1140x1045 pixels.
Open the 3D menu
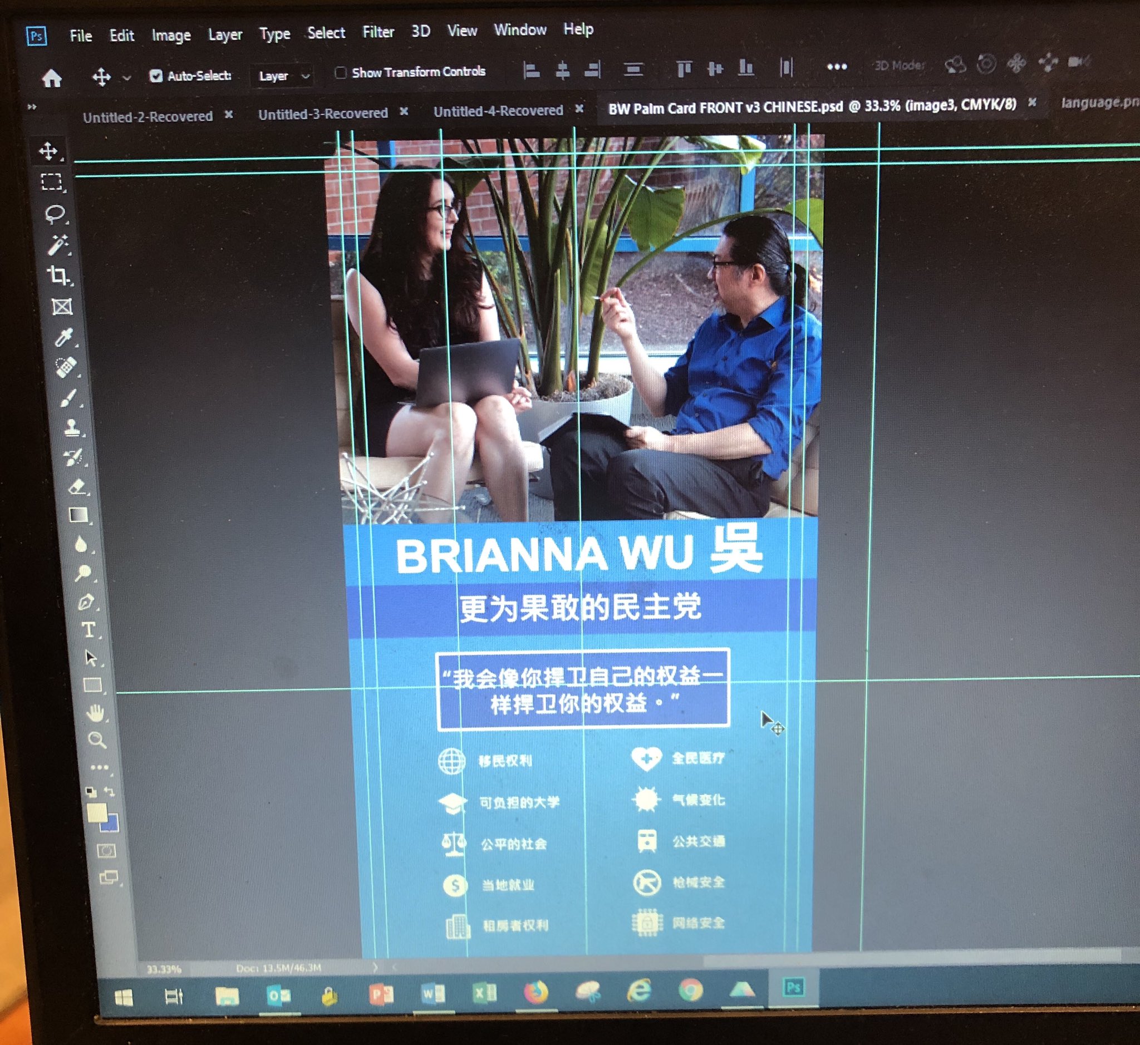coord(420,31)
